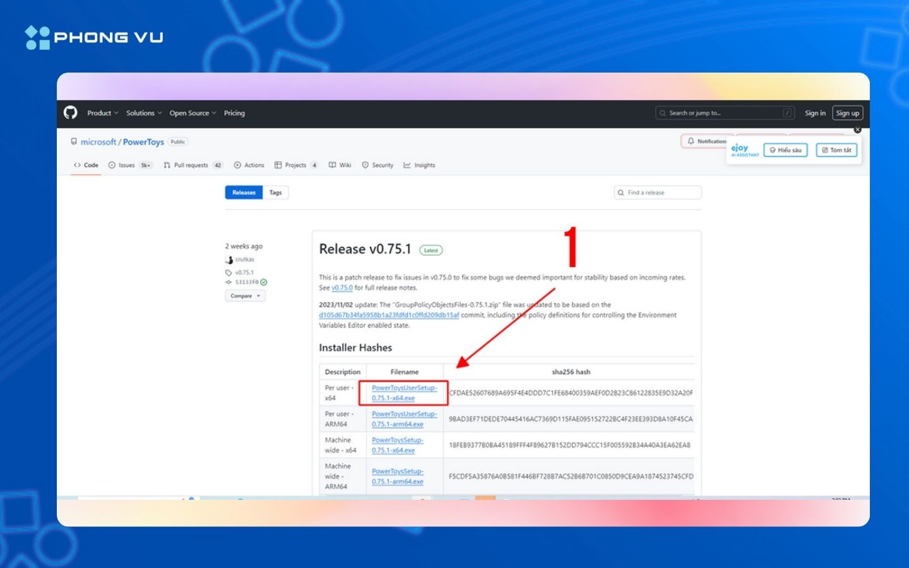Screen dimensions: 909x568
Task: Expand the Product menu
Action: pyautogui.click(x=102, y=113)
